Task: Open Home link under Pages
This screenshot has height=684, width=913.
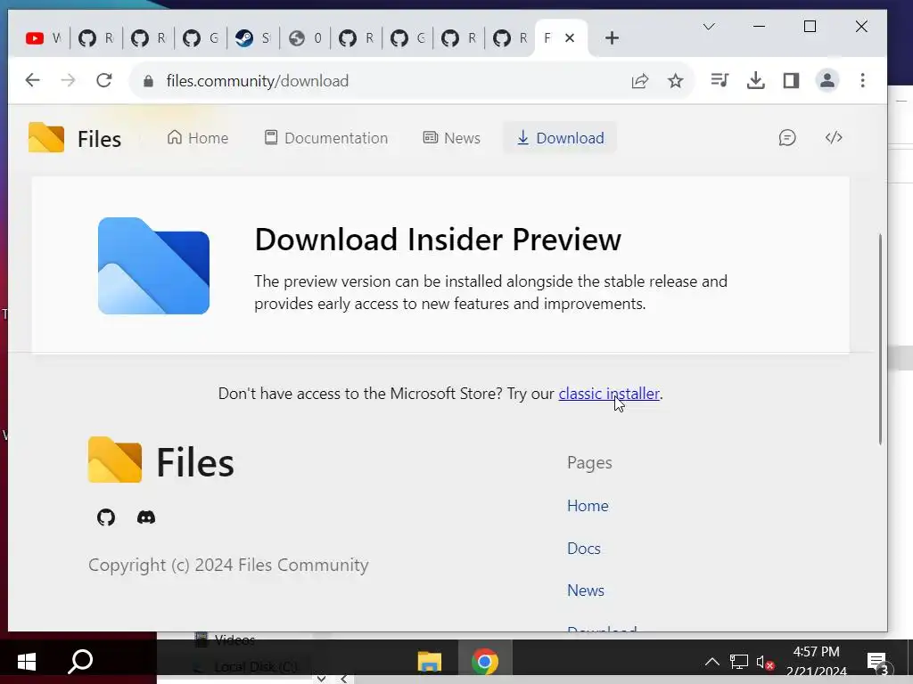Action: tap(588, 506)
